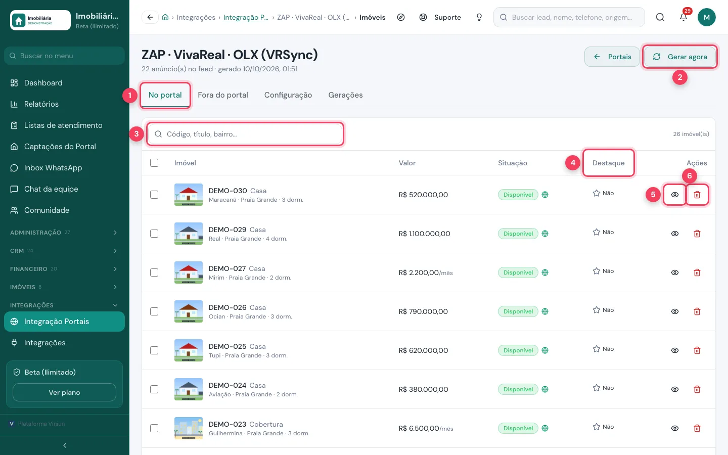Click the lightbulb tips icon
This screenshot has height=455, width=728.
pos(479,17)
